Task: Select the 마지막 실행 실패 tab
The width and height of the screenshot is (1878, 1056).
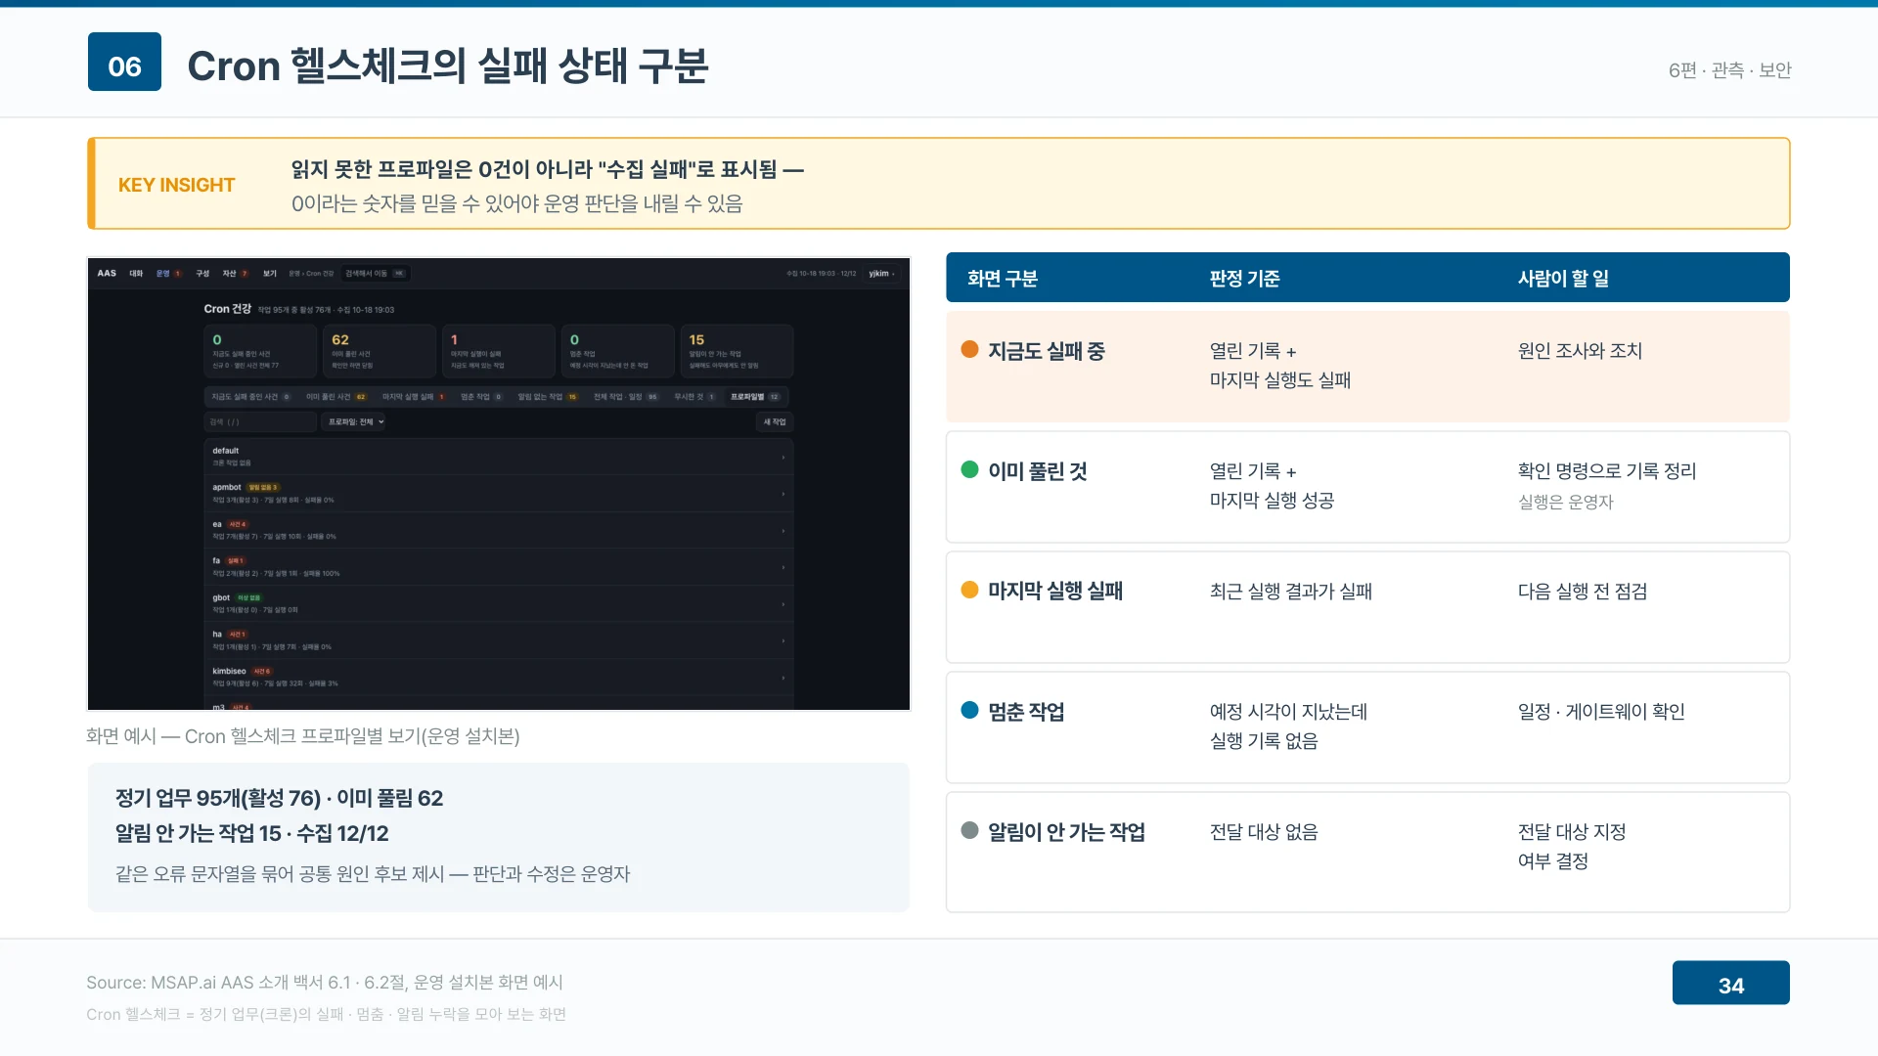Action: click(x=414, y=397)
